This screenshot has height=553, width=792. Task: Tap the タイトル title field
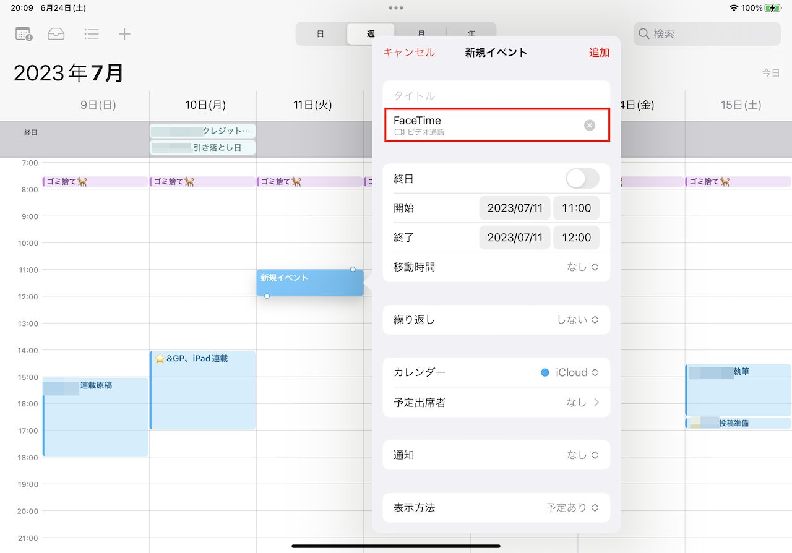[496, 95]
